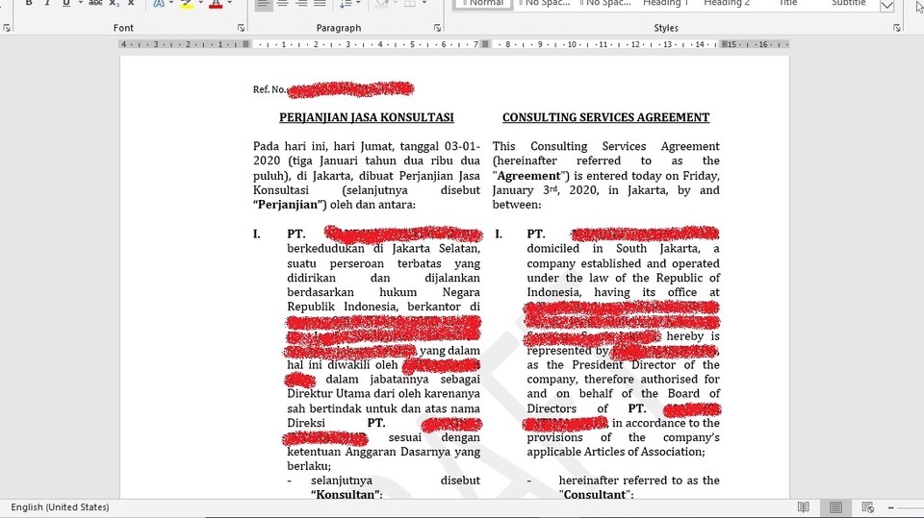Open Shading color dropdown arrow
The image size is (924, 518).
click(396, 3)
